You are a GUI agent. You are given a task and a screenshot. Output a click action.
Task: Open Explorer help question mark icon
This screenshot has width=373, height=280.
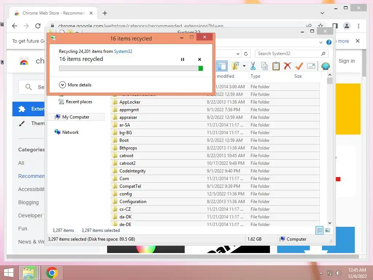click(x=329, y=42)
